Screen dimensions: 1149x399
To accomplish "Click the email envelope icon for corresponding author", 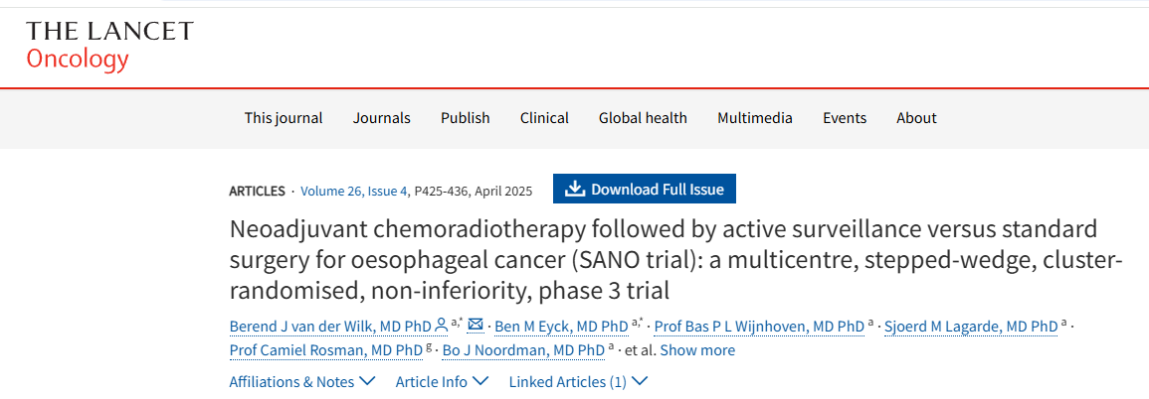I will pyautogui.click(x=476, y=325).
